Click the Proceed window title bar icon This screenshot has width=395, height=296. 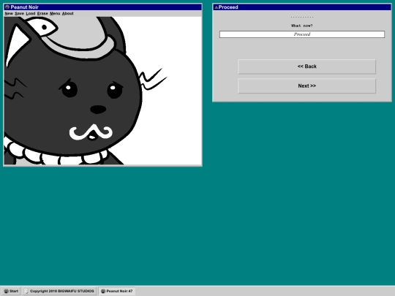(x=216, y=7)
